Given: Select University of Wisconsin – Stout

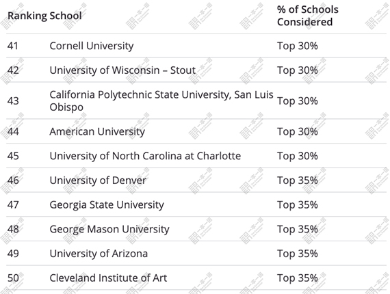Looking at the screenshot, I should (x=122, y=70).
